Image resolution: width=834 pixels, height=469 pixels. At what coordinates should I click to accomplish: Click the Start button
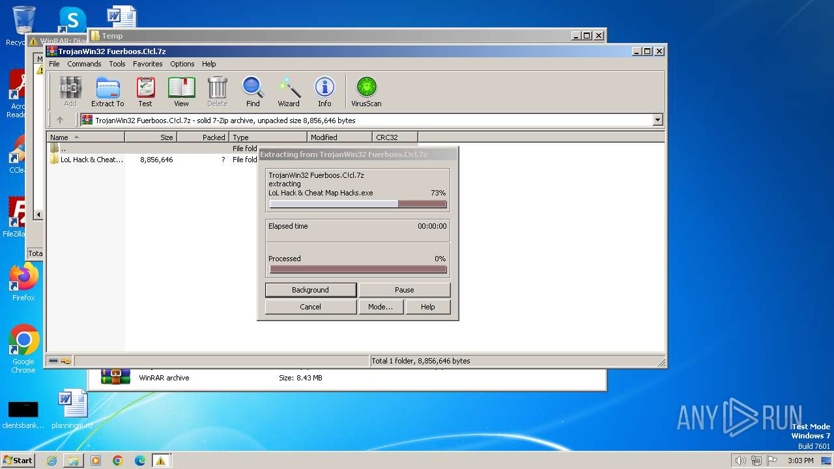pyautogui.click(x=18, y=461)
